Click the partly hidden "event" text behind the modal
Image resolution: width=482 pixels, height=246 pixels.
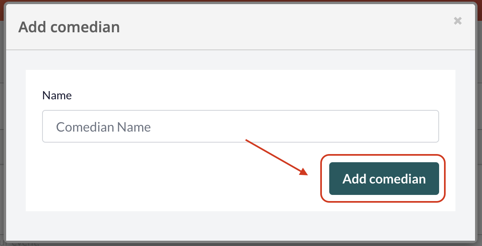[x=22, y=243]
